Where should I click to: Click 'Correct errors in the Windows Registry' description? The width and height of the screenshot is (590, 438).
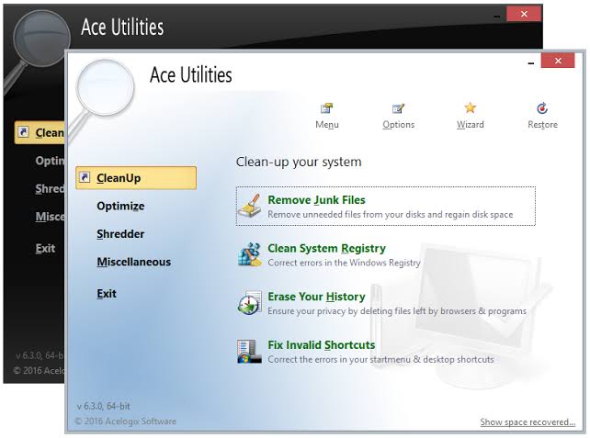point(344,263)
